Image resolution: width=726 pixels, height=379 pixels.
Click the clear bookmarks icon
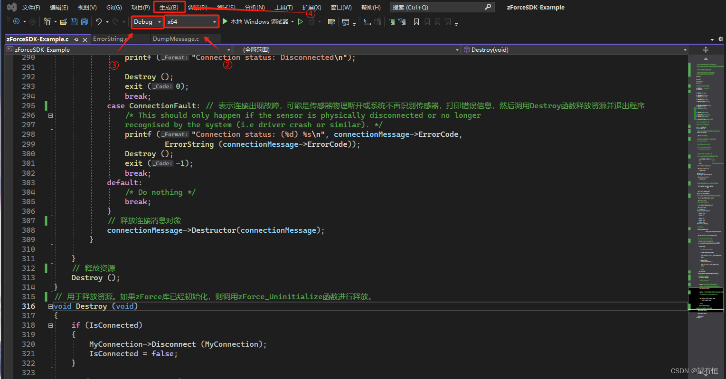(x=448, y=22)
